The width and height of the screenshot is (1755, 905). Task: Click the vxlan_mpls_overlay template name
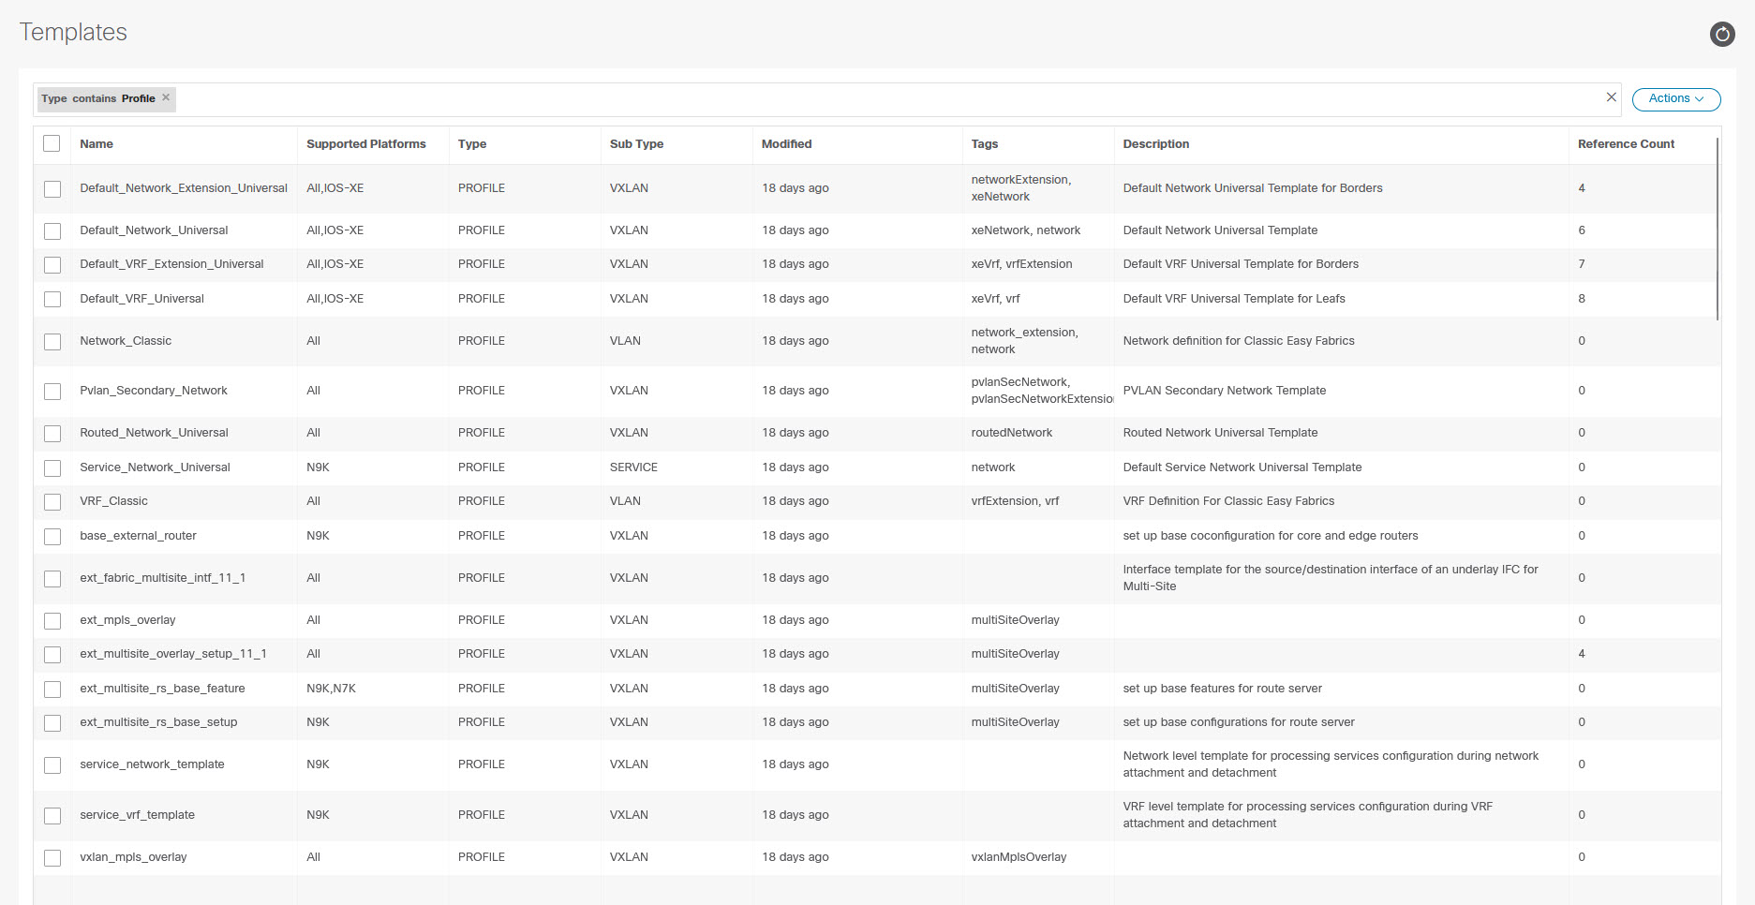133,857
